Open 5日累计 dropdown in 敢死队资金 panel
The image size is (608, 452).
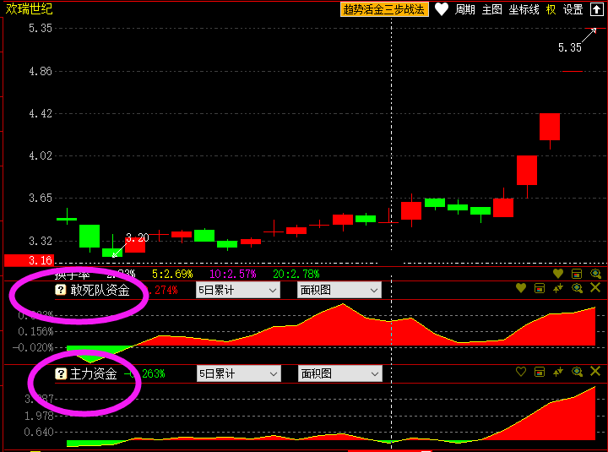(237, 290)
